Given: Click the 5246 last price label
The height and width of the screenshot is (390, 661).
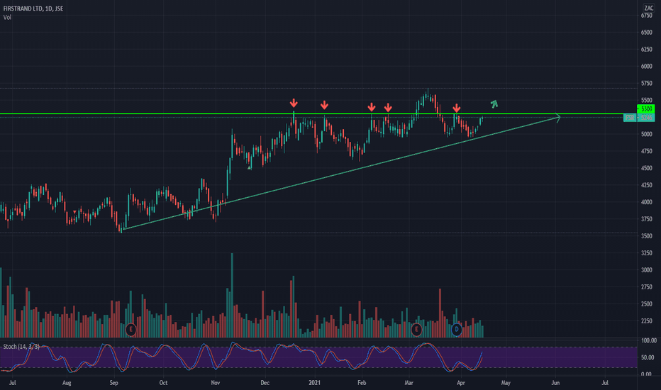Looking at the screenshot, I should (x=646, y=118).
